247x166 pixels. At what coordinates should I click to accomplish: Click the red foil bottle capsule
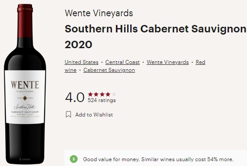[x=25, y=21]
